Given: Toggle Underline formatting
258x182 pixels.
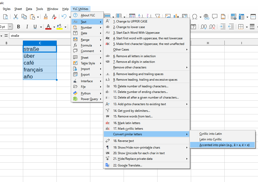Looking at the screenshot, I should pos(35,27).
